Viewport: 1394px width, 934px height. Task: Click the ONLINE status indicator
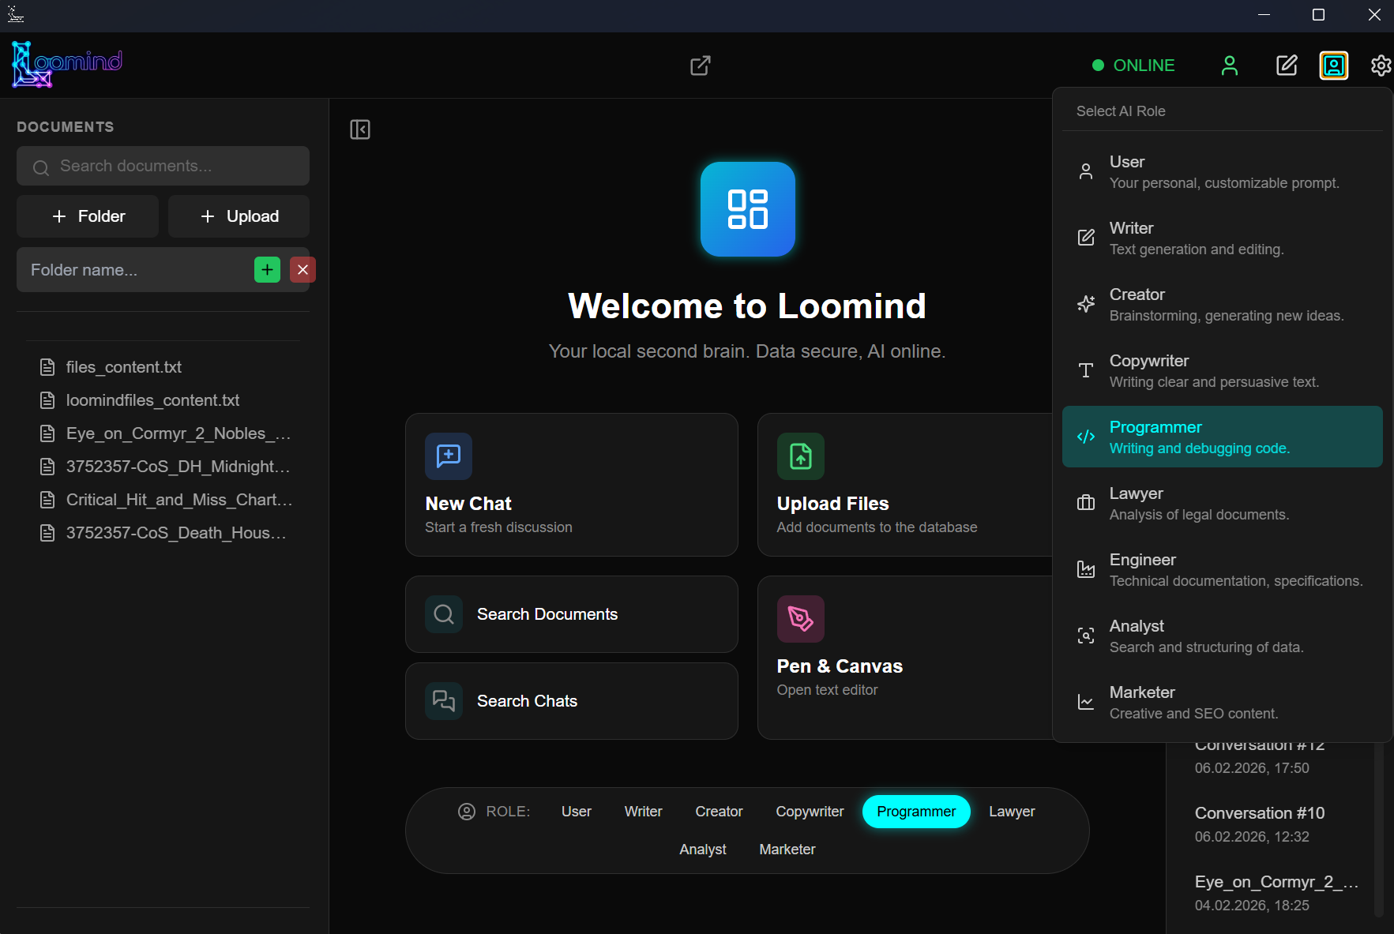click(1133, 66)
